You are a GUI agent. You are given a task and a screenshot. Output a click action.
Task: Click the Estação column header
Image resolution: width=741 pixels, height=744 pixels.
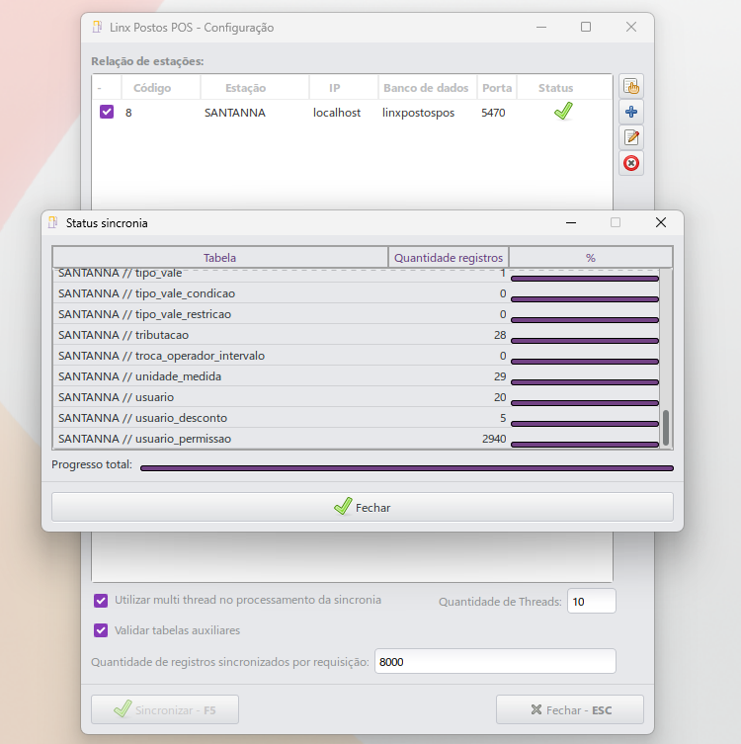tap(255, 88)
